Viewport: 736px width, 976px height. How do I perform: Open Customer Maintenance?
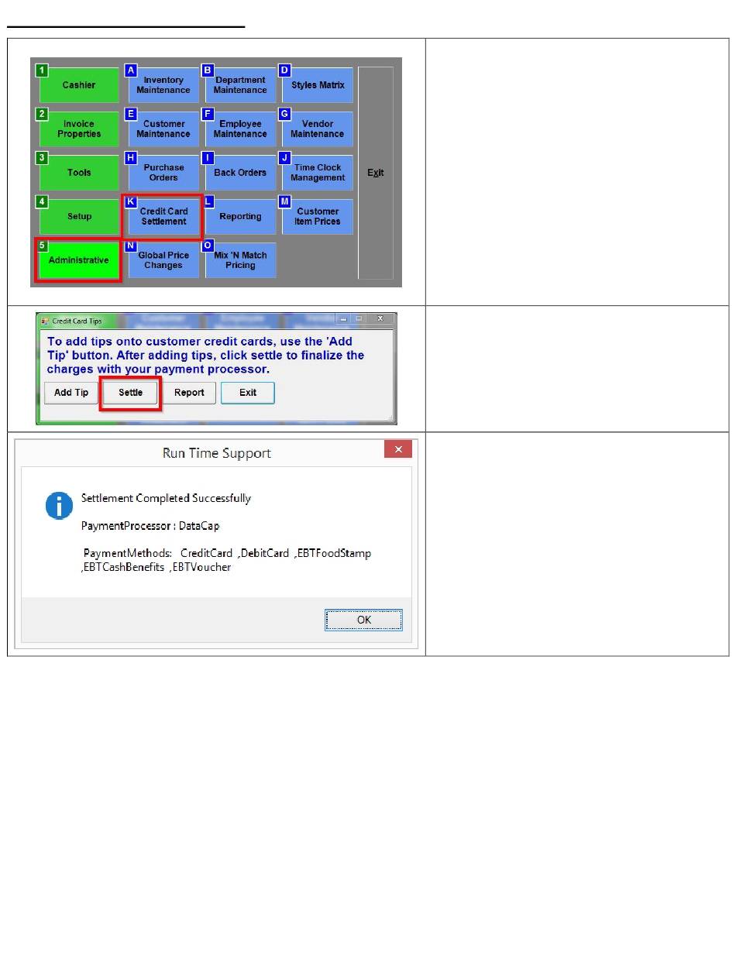click(x=163, y=129)
